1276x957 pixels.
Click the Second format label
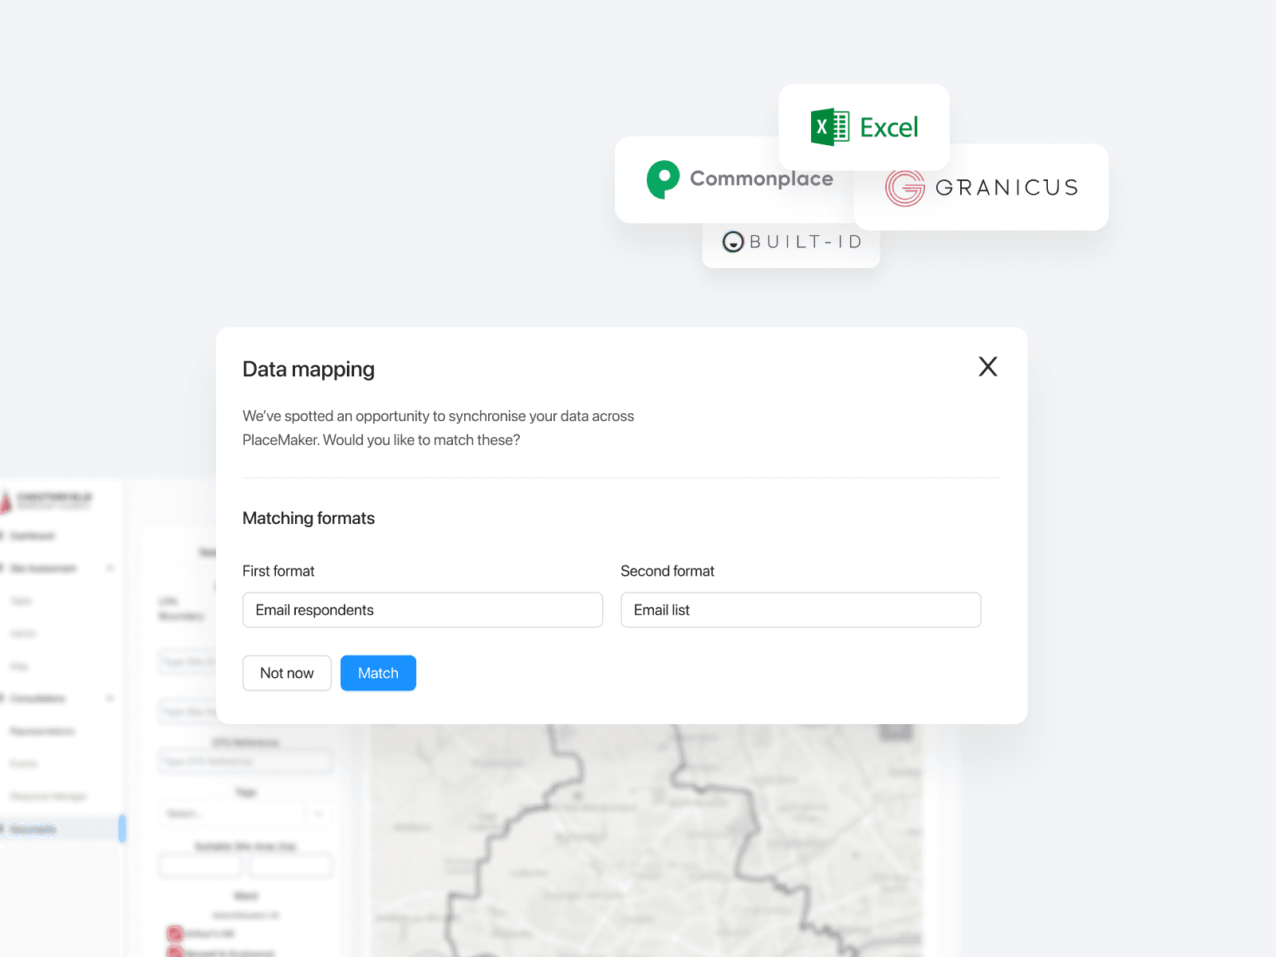[668, 571]
